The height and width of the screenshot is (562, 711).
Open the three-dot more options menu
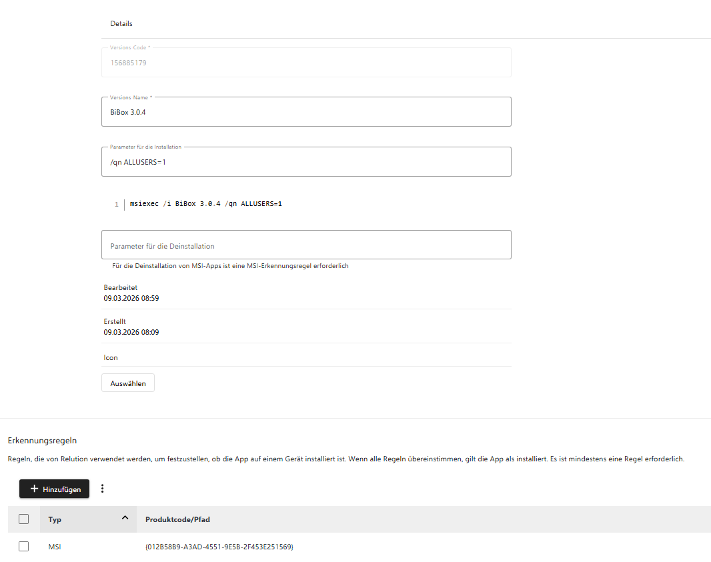tap(102, 489)
